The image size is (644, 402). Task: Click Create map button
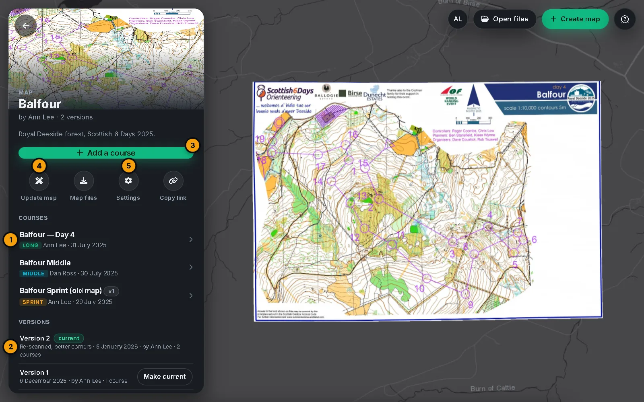click(575, 19)
